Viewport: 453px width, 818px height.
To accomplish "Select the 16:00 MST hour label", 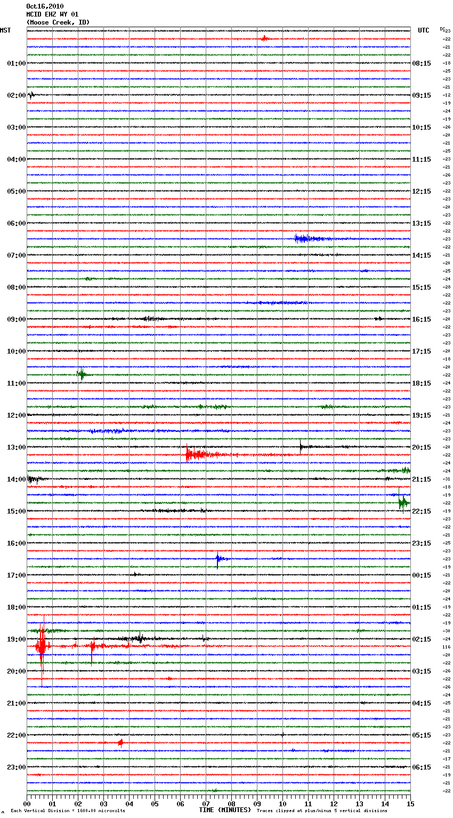I will (x=17, y=543).
